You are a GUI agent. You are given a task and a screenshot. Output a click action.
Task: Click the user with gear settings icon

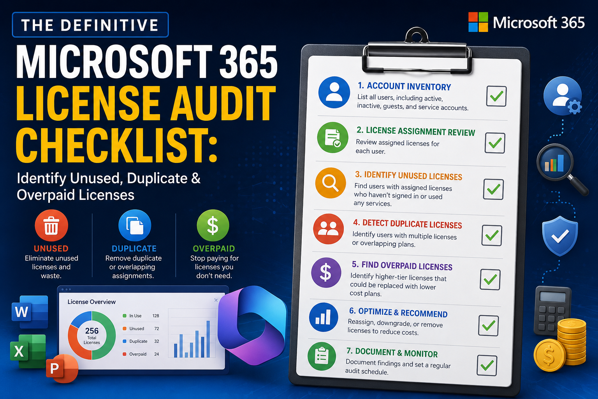pyautogui.click(x=563, y=96)
